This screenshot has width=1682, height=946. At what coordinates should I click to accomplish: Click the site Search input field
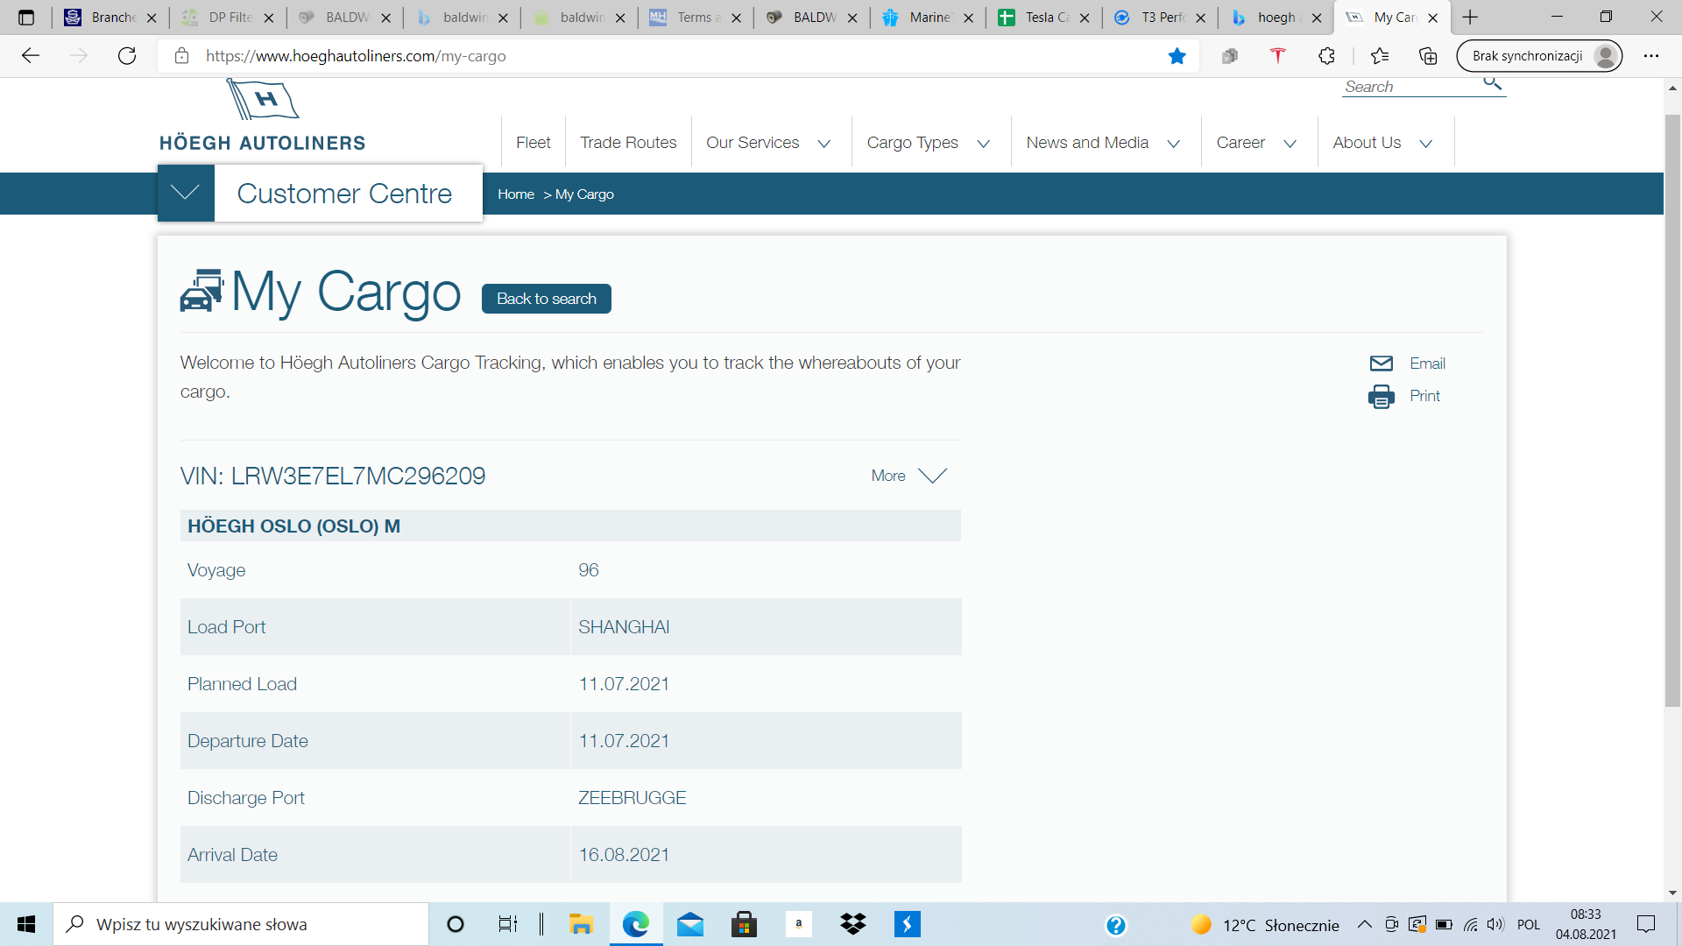(x=1410, y=87)
